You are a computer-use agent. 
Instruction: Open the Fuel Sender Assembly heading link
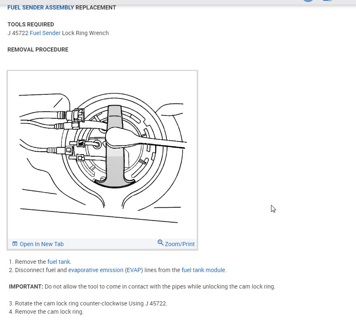click(41, 7)
